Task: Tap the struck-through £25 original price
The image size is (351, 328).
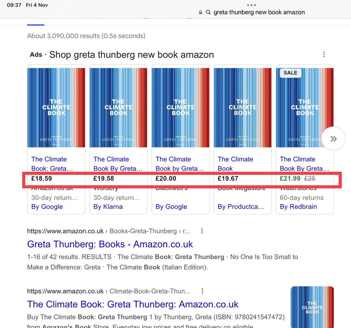Action: click(x=310, y=178)
